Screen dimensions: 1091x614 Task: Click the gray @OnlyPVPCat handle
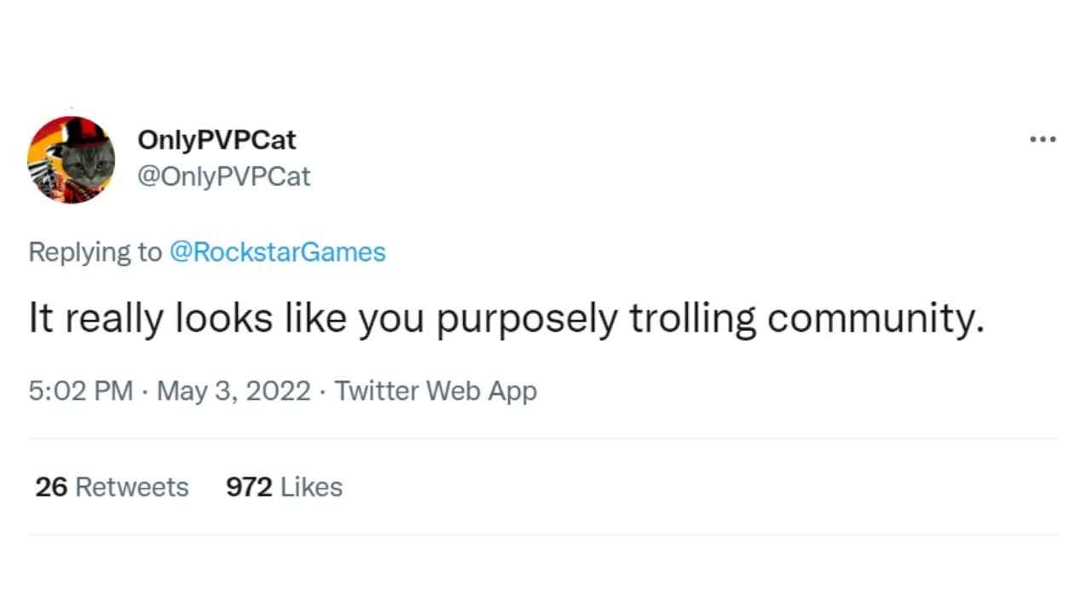[x=223, y=177]
